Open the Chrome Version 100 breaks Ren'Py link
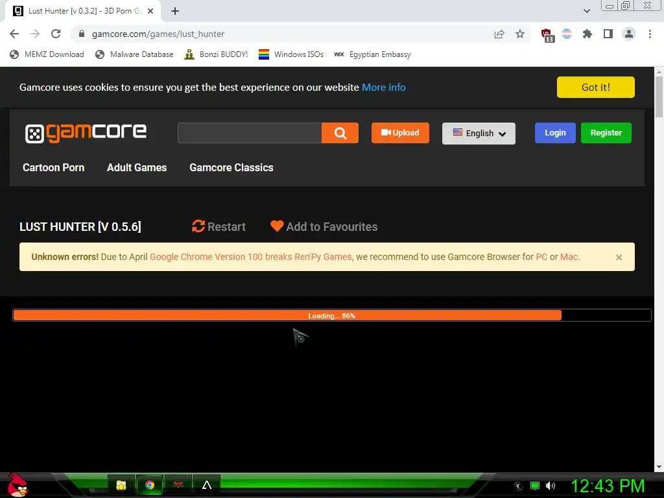The width and height of the screenshot is (664, 498). pyautogui.click(x=251, y=257)
